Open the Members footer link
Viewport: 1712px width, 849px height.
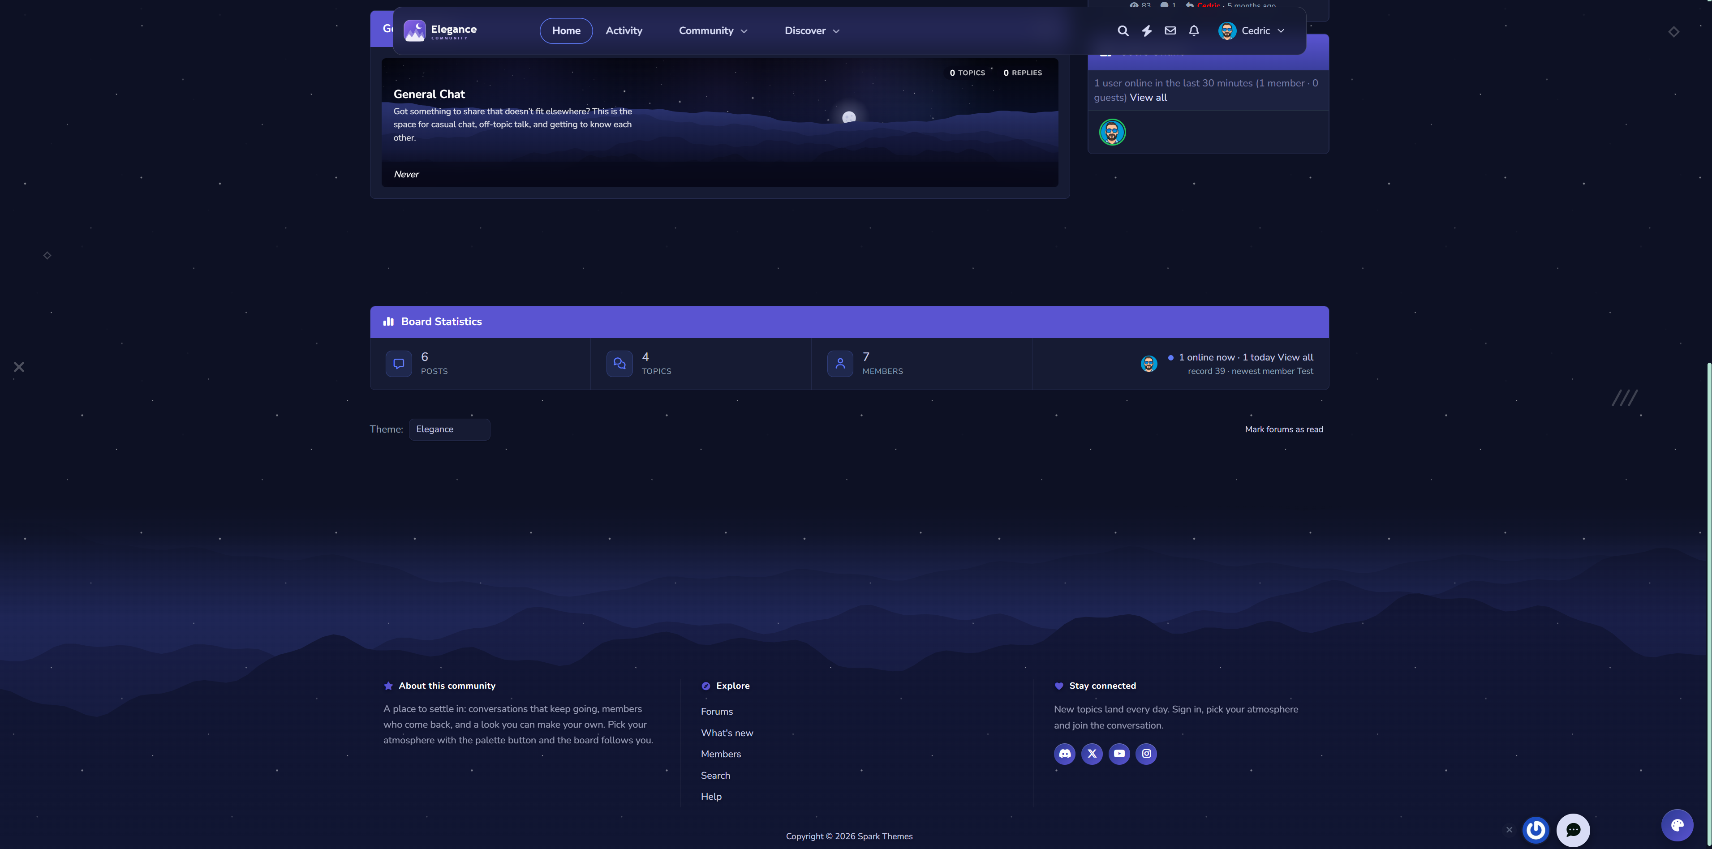point(720,754)
